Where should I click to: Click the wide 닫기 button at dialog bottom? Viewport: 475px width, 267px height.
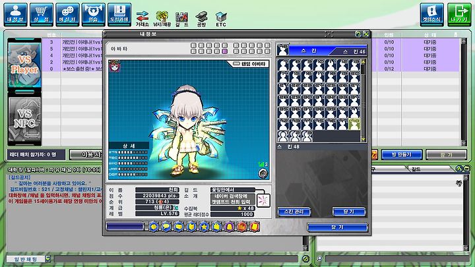[x=338, y=227]
